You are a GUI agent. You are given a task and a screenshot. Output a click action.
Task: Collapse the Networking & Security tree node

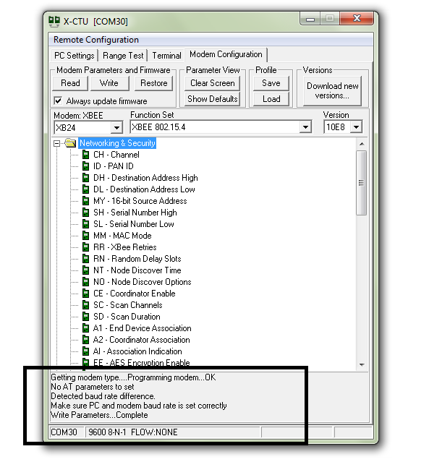pos(56,143)
